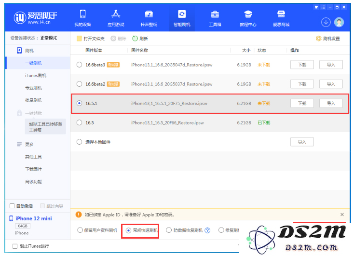Image resolution: width=354 pixels, height=256 pixels.
Task: Click 打开文件夹 open folder icon
Action: click(x=79, y=39)
